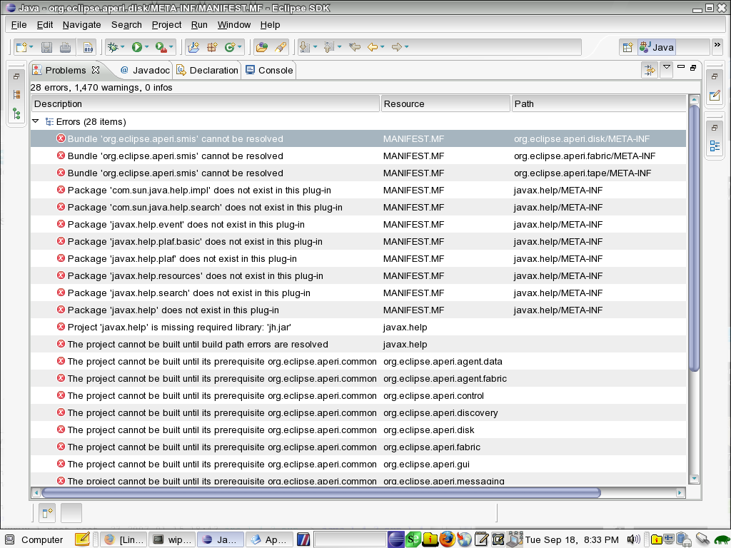Viewport: 731px width, 548px height.
Task: Click the Search flashlight icon
Action: point(281,47)
